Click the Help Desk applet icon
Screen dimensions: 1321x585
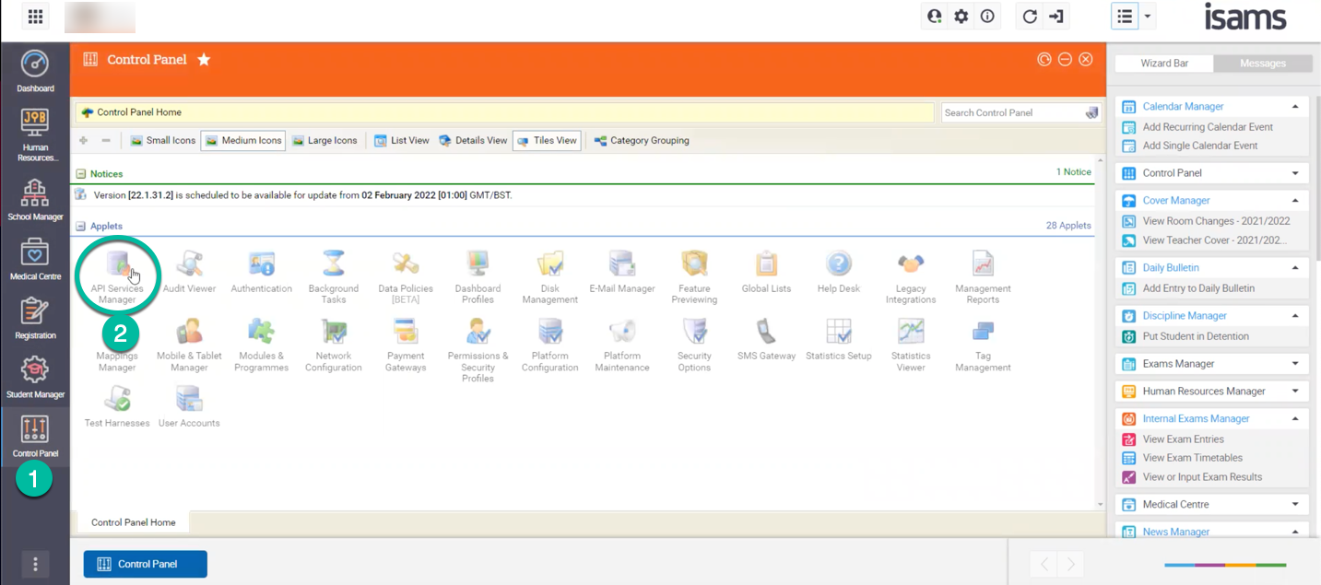click(838, 265)
